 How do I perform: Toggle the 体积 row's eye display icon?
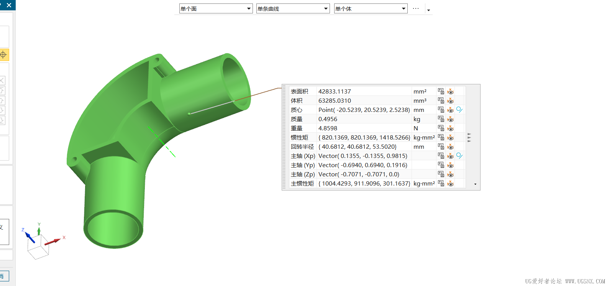point(450,100)
